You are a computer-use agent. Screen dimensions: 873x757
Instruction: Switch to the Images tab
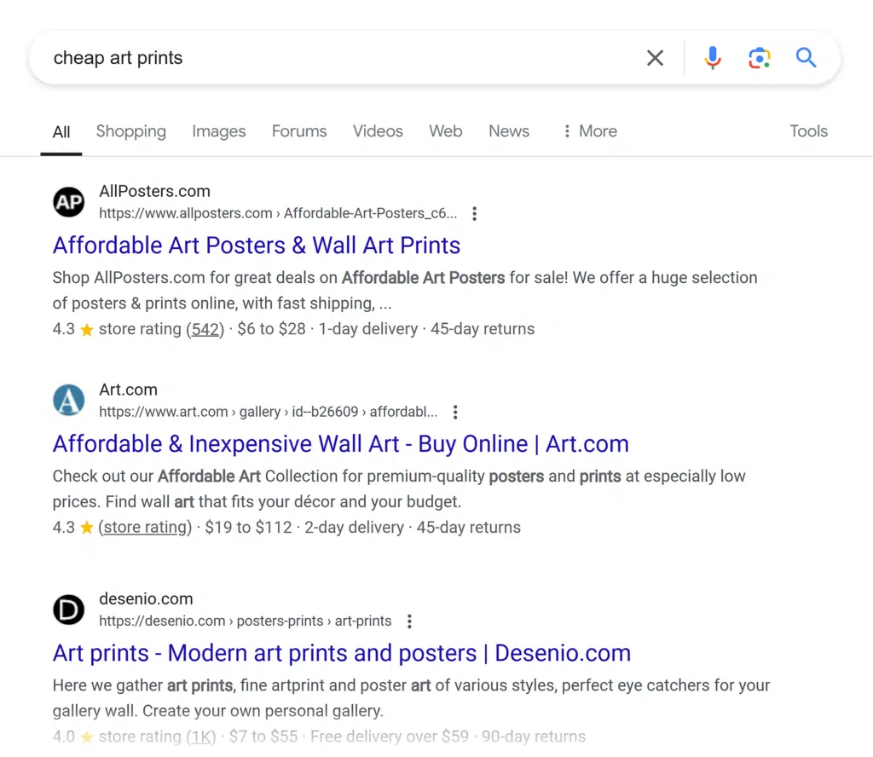[219, 131]
